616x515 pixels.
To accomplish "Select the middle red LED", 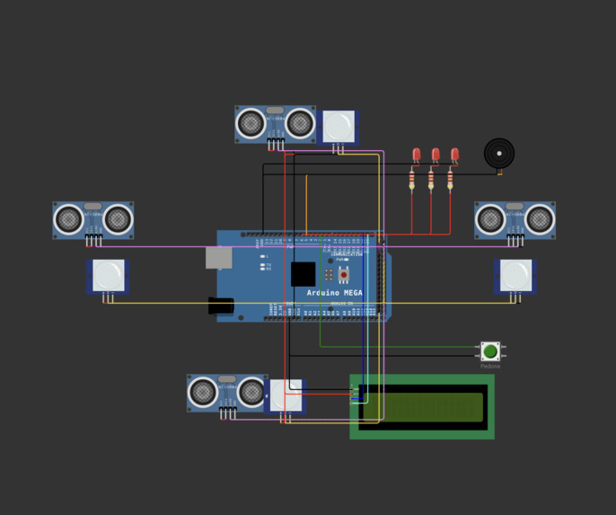I will [x=436, y=155].
